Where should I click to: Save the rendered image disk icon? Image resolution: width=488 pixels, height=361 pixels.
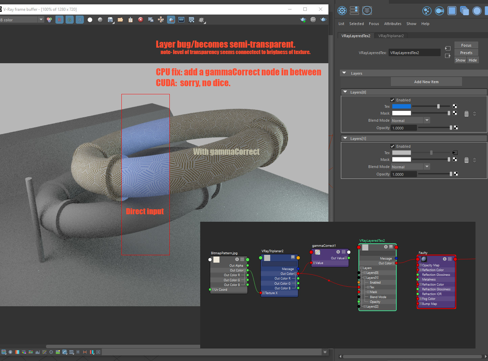coord(110,20)
